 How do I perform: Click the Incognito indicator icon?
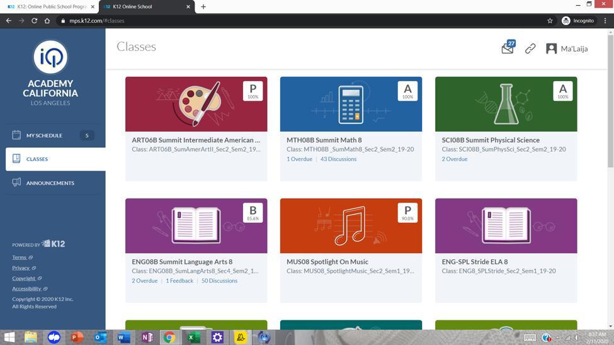[x=566, y=21]
